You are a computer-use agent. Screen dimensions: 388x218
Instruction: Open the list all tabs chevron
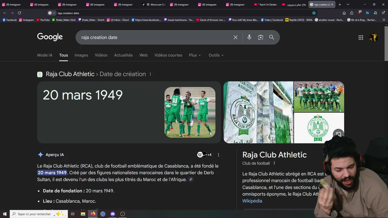[348, 5]
